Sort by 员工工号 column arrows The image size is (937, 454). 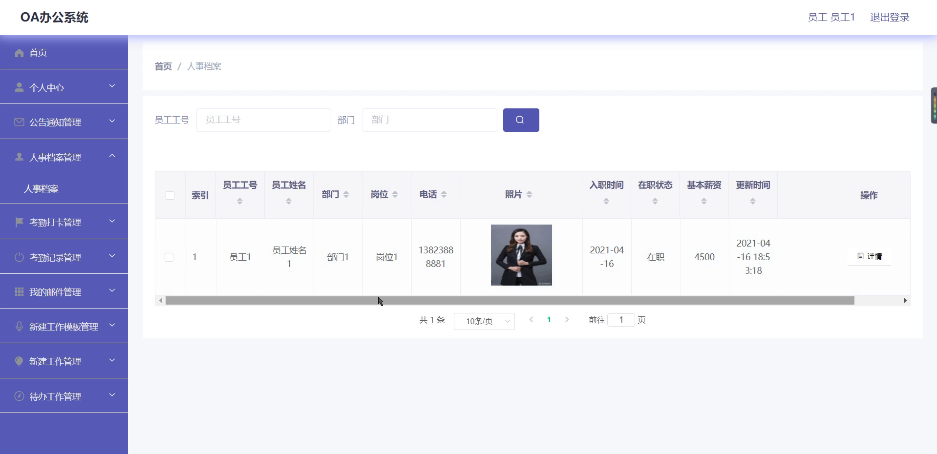[240, 201]
